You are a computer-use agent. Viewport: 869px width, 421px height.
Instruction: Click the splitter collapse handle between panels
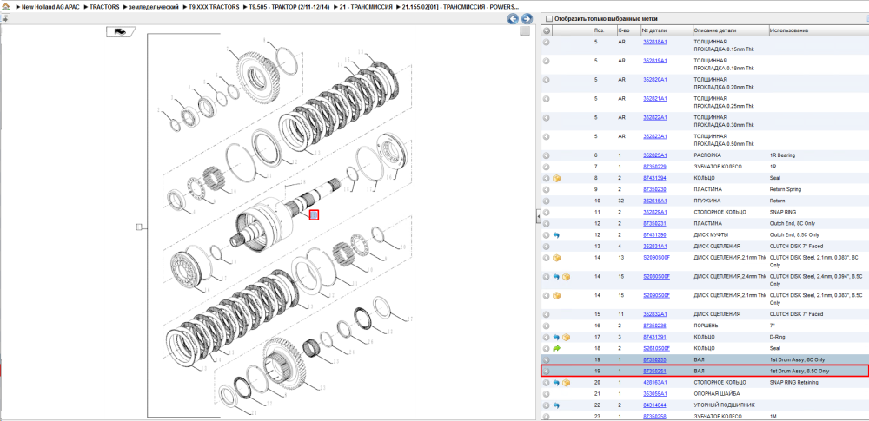tap(538, 218)
